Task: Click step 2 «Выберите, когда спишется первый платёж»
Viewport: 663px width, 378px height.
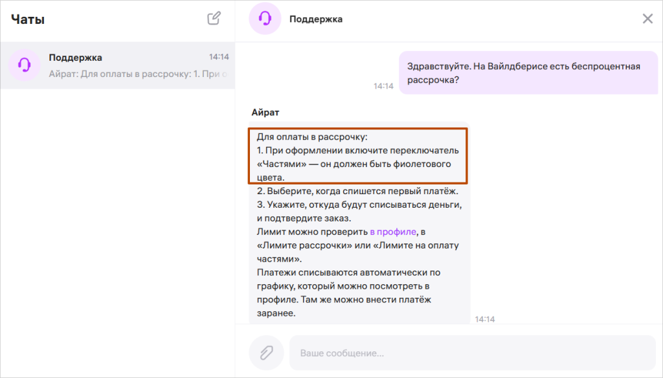Action: [x=358, y=191]
